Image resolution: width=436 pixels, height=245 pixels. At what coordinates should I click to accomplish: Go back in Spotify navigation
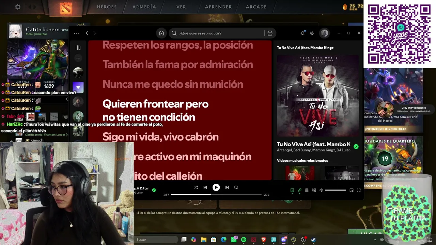[87, 33]
